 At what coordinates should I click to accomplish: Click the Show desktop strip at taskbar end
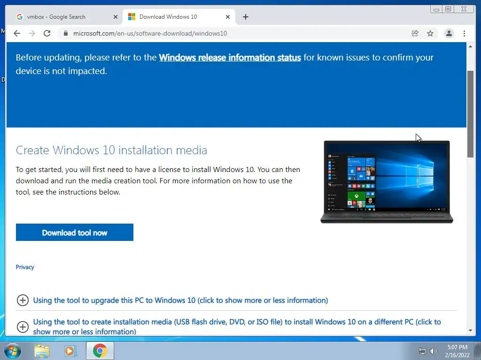click(478, 351)
